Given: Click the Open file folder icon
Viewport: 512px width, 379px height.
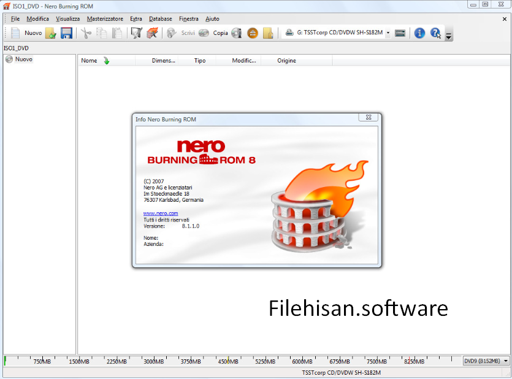Looking at the screenshot, I should pyautogui.click(x=51, y=33).
